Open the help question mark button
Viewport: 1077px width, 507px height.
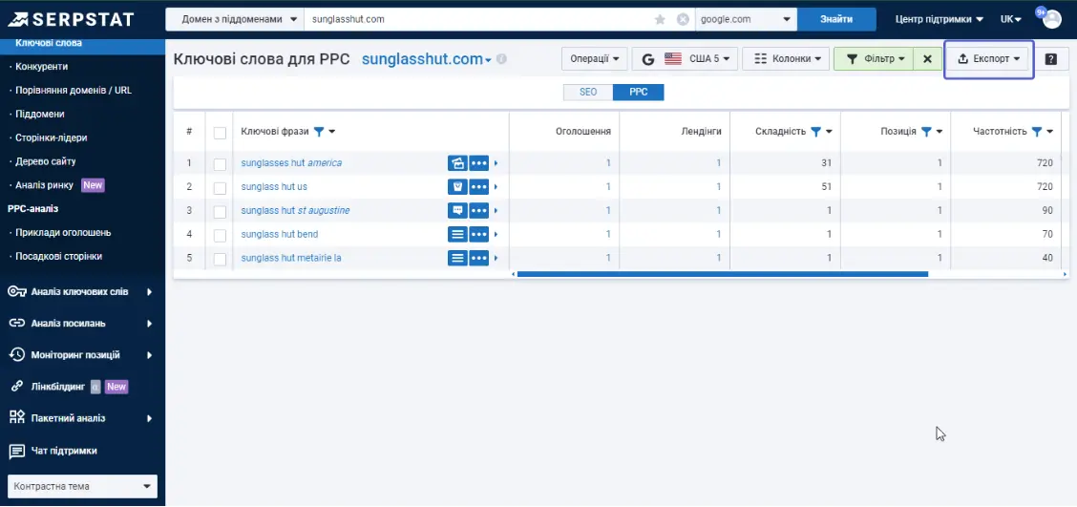point(1050,59)
